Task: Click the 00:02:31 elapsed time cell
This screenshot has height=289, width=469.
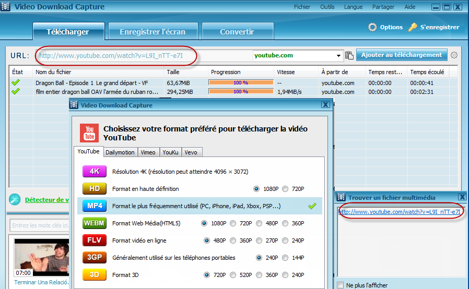Action: pyautogui.click(x=422, y=92)
